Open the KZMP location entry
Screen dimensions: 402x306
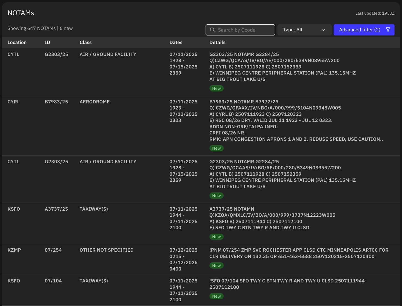coord(14,250)
